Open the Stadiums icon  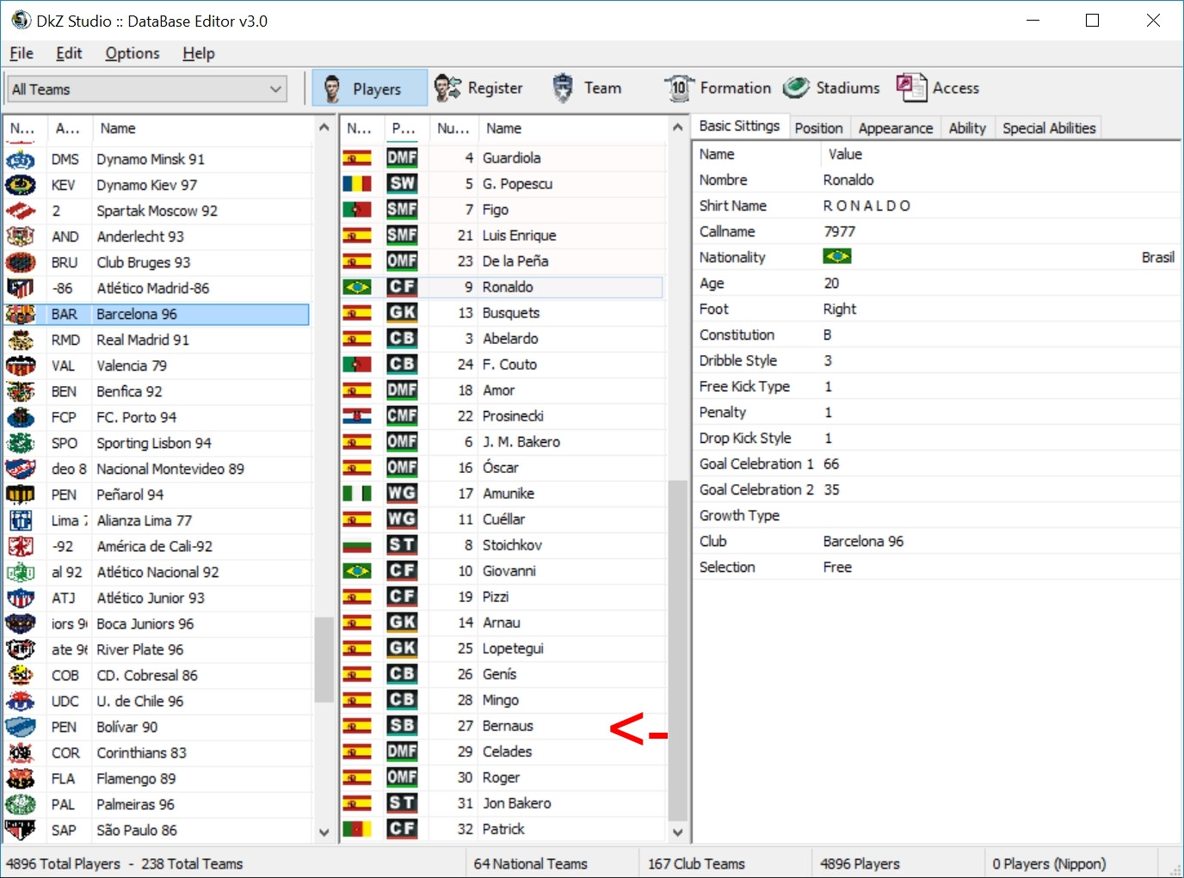tap(796, 88)
